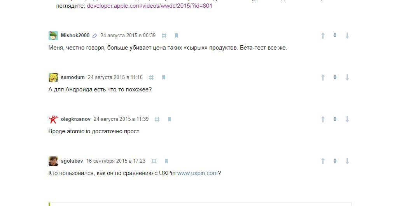Open the www.uxpin.com link

(198, 173)
